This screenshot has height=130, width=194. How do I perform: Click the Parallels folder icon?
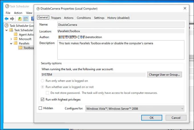coord(16,43)
